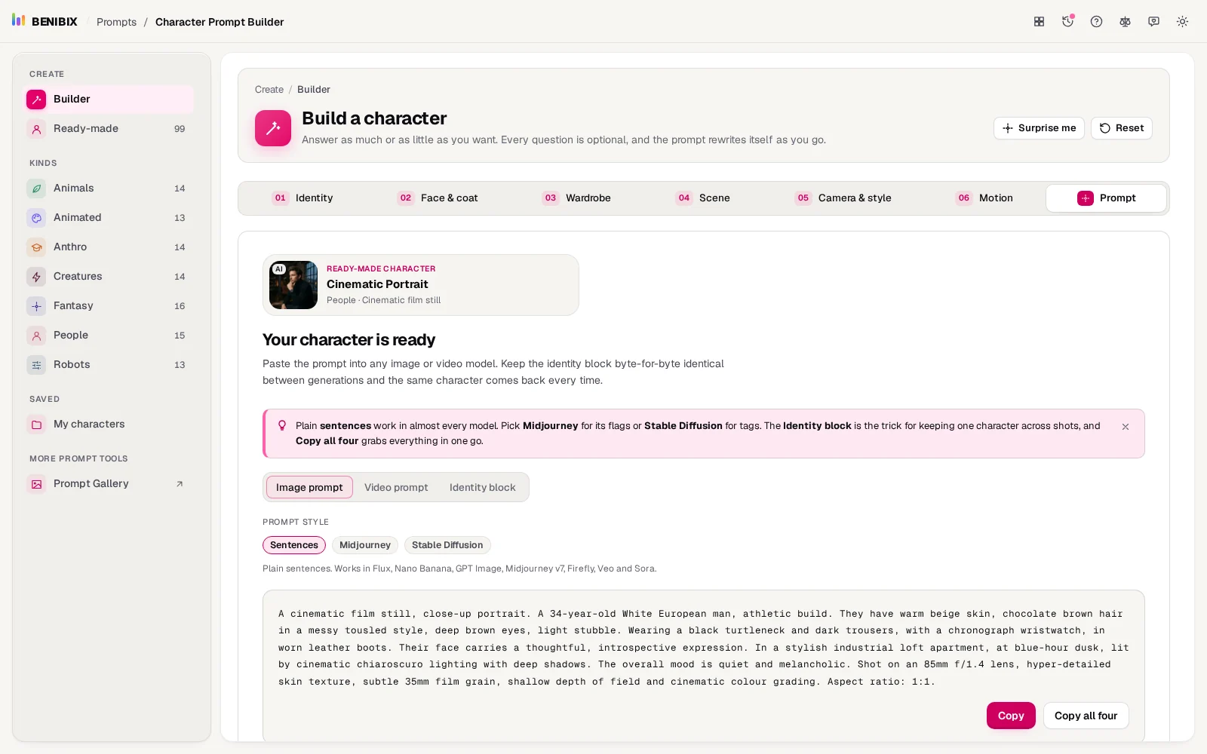Reset the character builder
Viewport: 1207px width, 754px height.
coord(1122,128)
